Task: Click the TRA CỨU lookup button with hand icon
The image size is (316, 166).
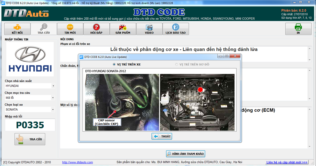Action: point(30,139)
